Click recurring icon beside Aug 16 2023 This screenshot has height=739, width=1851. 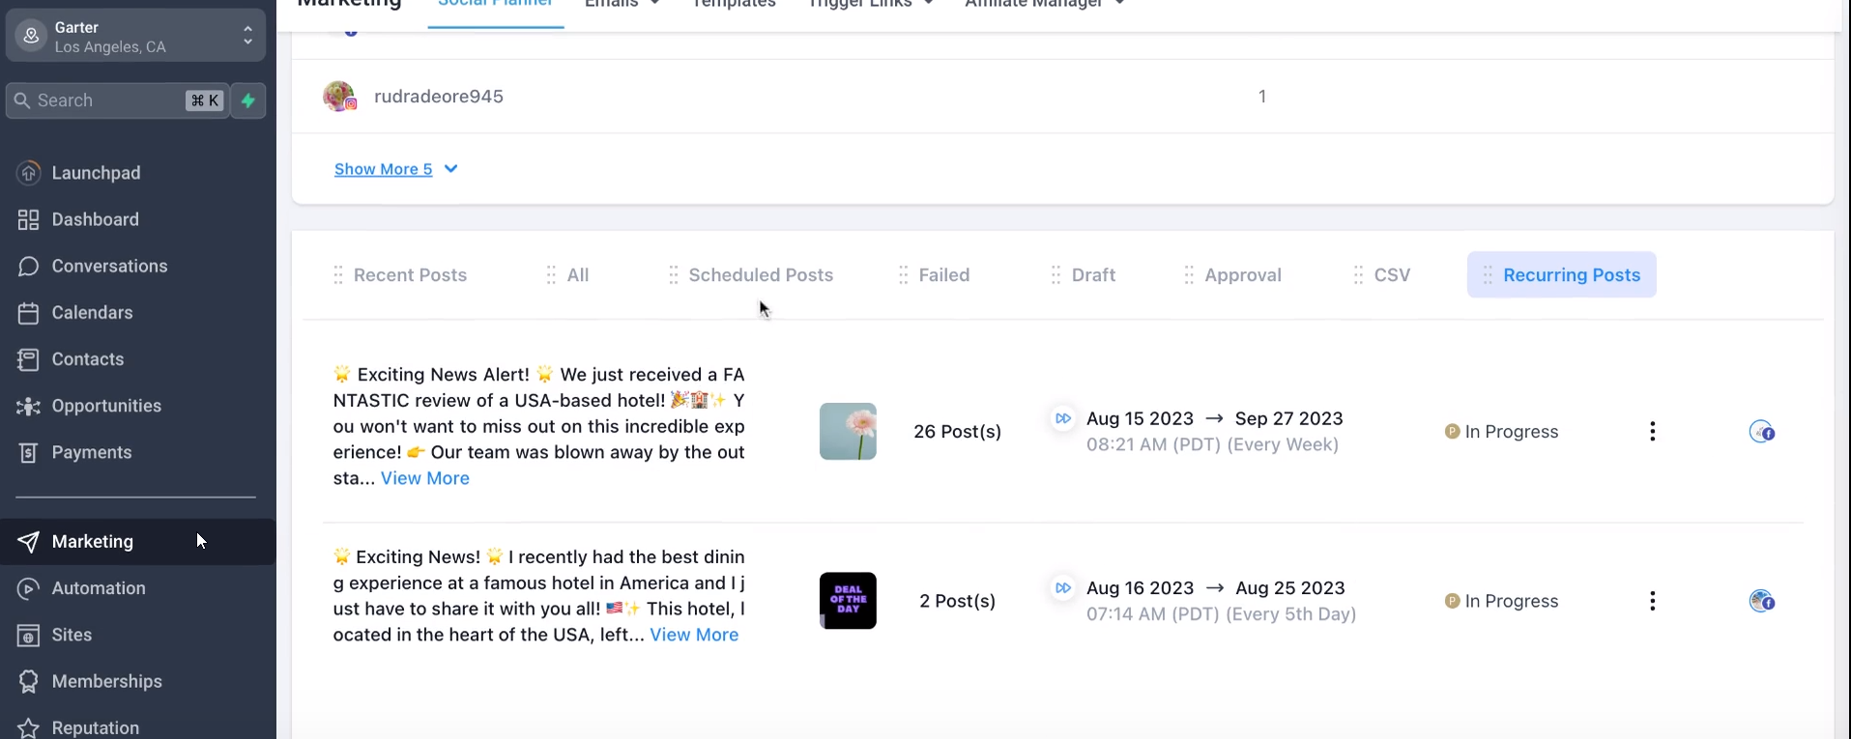coord(1063,587)
